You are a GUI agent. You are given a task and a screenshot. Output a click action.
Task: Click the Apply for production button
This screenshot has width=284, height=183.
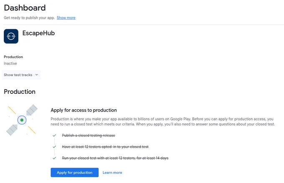[x=75, y=173]
